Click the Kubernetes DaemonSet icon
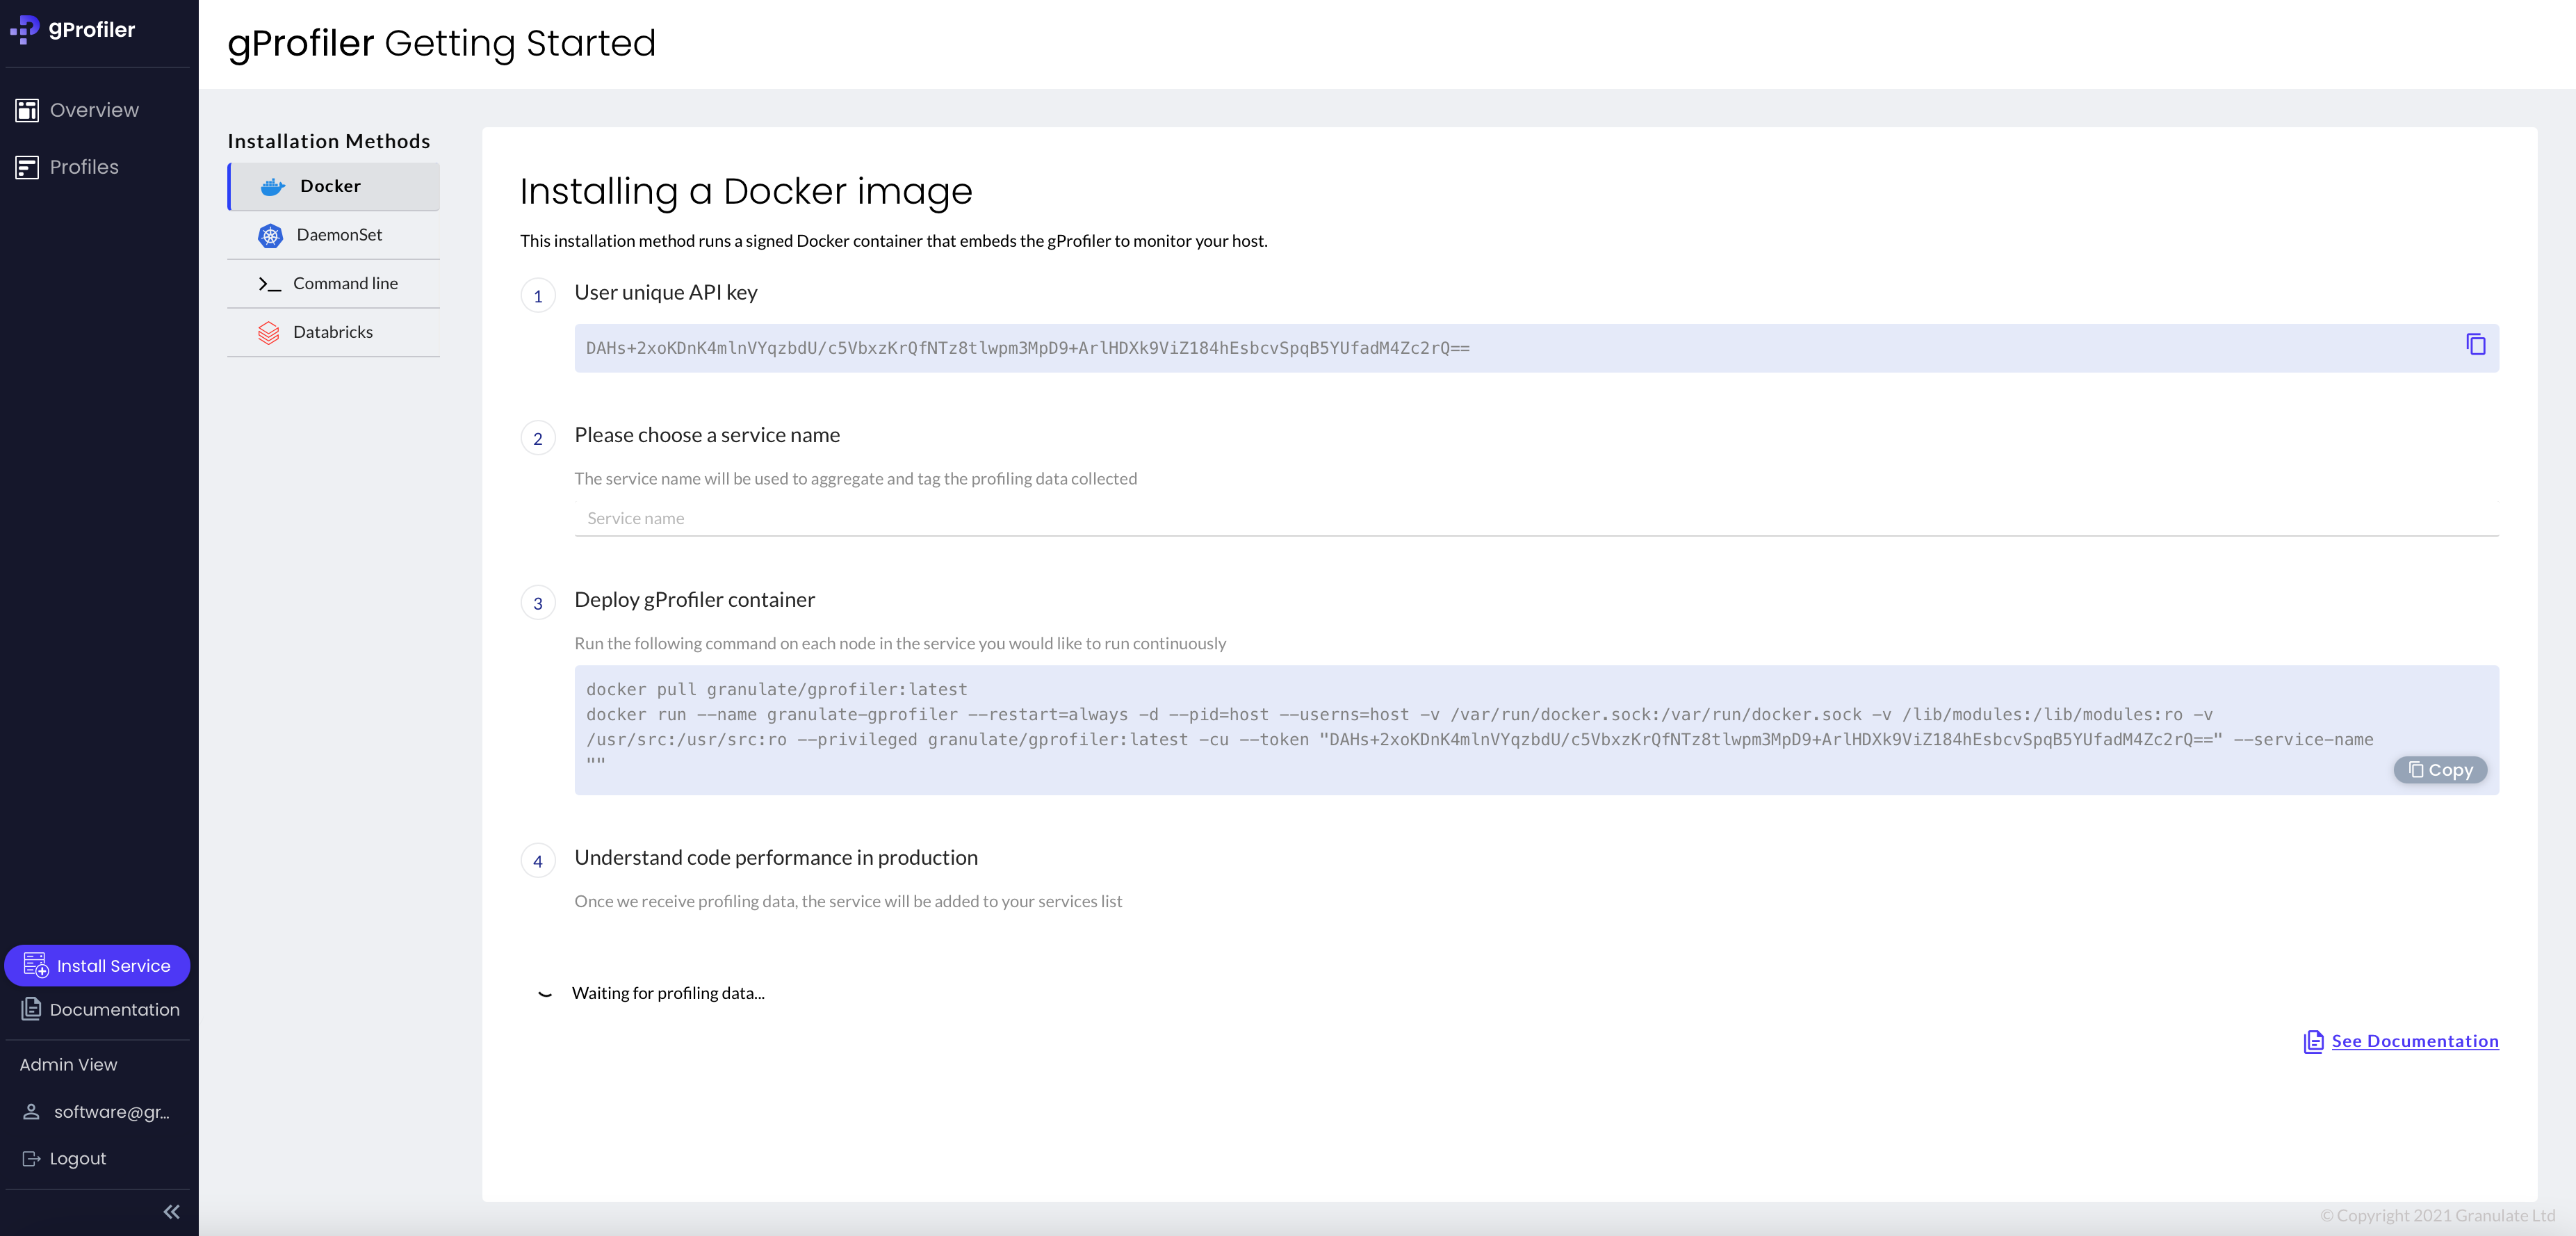Screen dimensions: 2576x1236 tap(270, 236)
